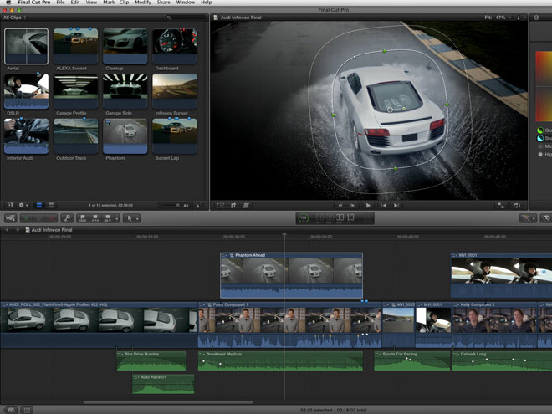
Task: Open the Share menu
Action: (164, 3)
